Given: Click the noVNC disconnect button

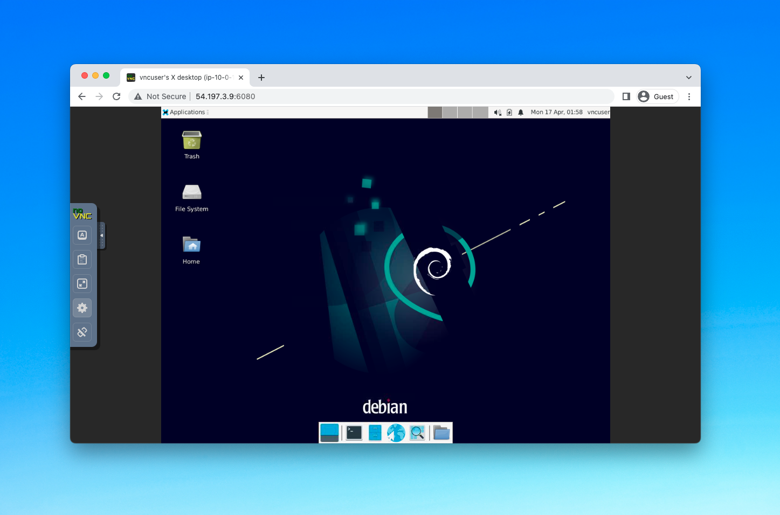Looking at the screenshot, I should click(x=82, y=332).
